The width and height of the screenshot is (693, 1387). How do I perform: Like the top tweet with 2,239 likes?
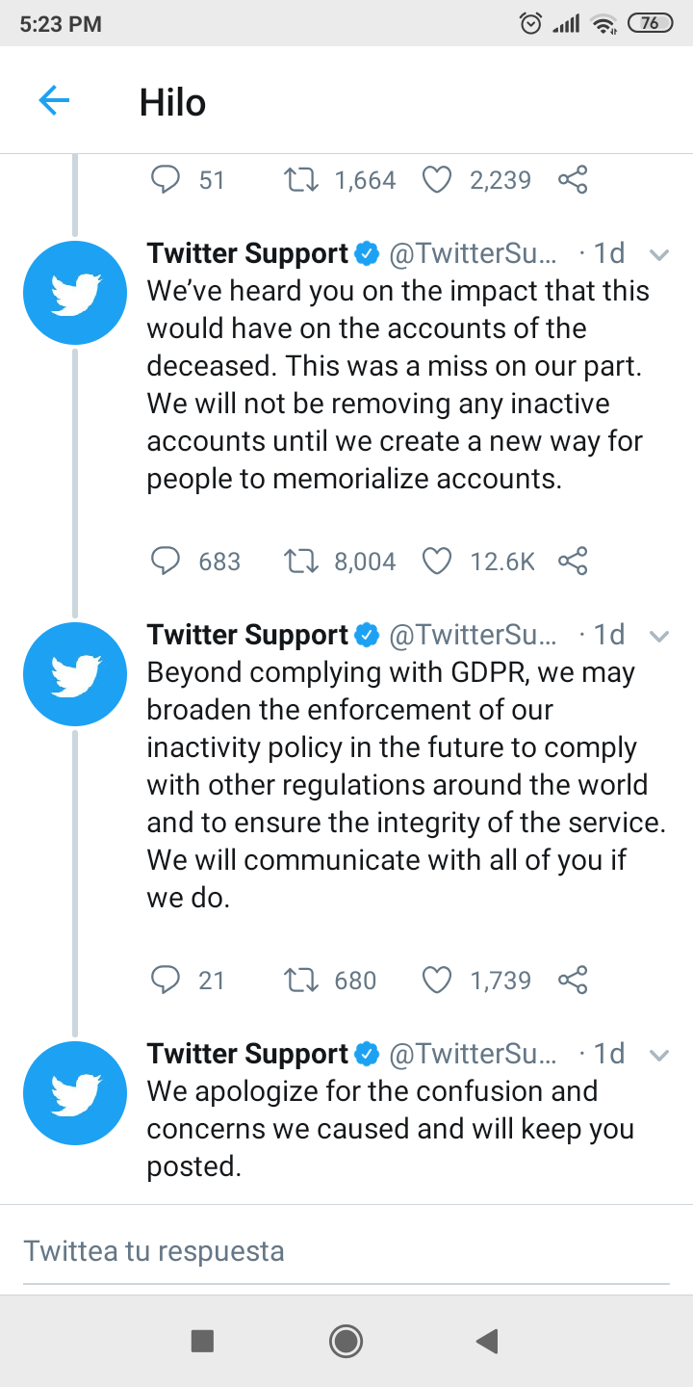point(437,179)
